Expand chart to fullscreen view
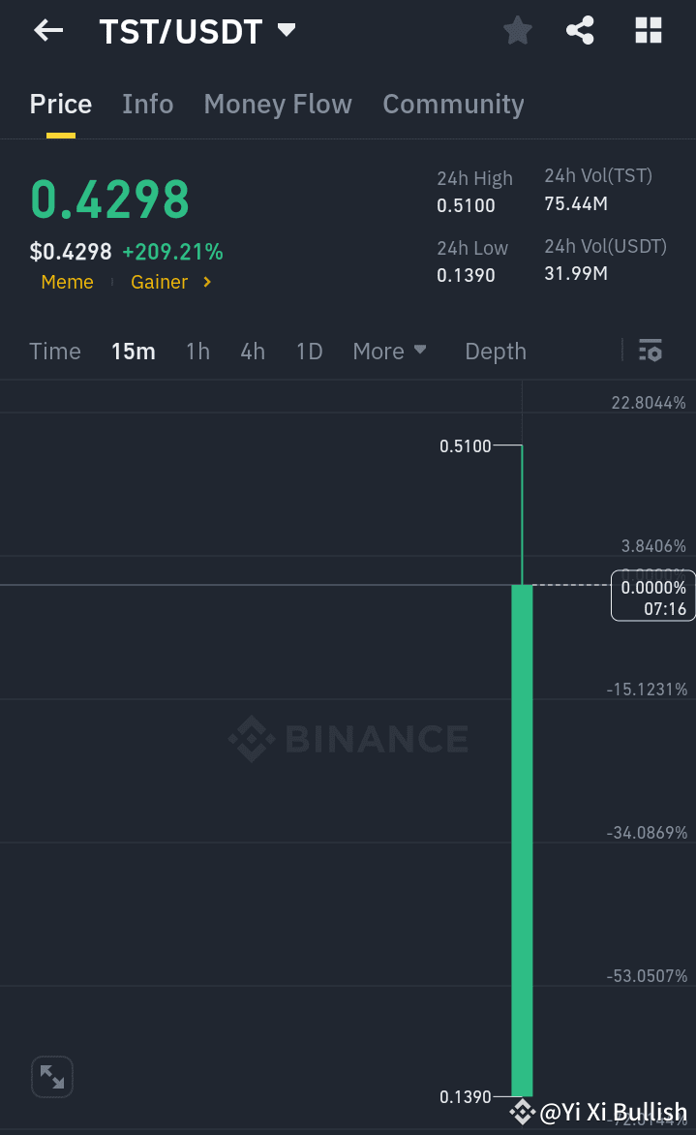This screenshot has width=696, height=1135. 51,1076
